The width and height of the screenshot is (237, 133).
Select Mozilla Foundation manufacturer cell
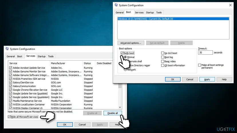point(60,101)
